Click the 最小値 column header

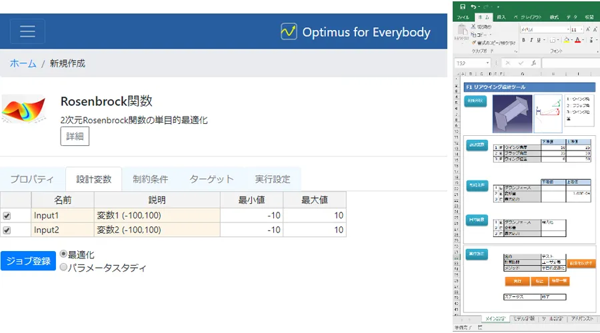point(251,200)
